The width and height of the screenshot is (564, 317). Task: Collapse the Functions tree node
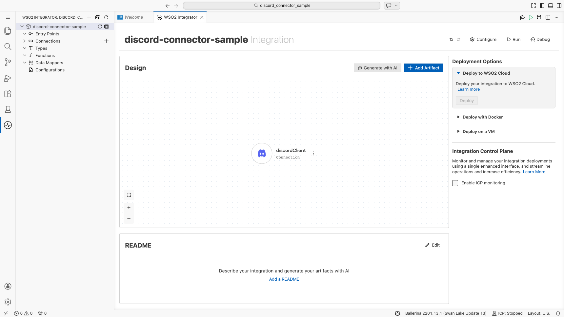pyautogui.click(x=25, y=55)
